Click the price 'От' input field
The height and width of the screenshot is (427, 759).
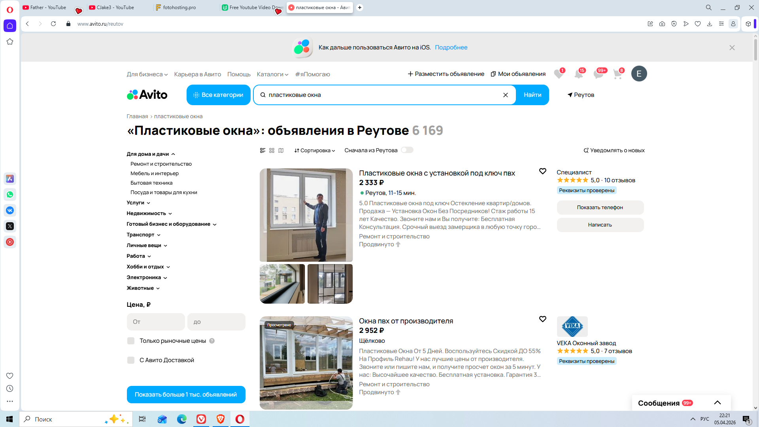tap(156, 322)
